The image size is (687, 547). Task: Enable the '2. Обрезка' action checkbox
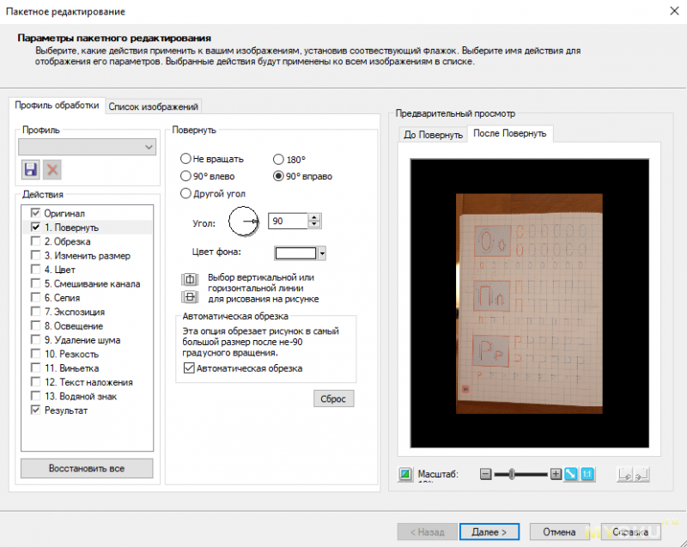(35, 241)
